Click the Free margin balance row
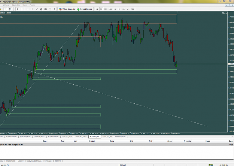Image resolution: width=234 pixels, height=166 pixels. click(117, 145)
